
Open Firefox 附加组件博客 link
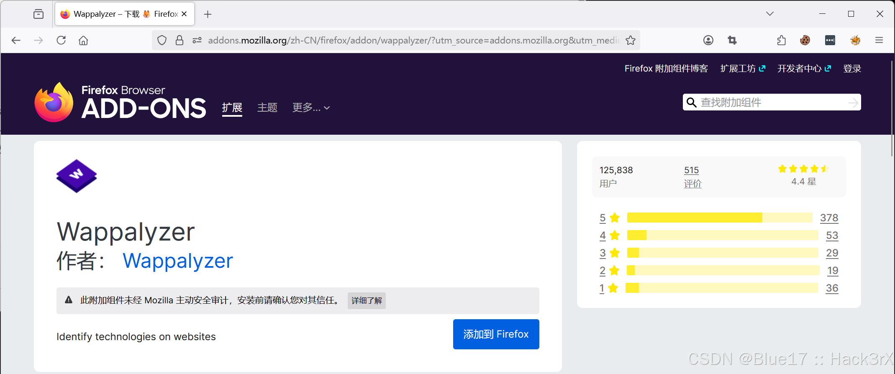(666, 69)
